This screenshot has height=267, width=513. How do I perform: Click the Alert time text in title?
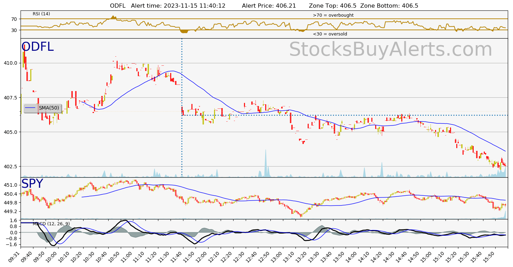(178, 6)
